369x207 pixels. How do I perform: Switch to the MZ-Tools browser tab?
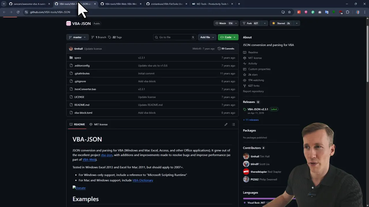212,4
